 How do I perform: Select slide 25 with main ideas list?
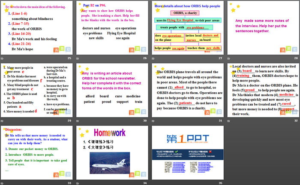tap(36, 28)
